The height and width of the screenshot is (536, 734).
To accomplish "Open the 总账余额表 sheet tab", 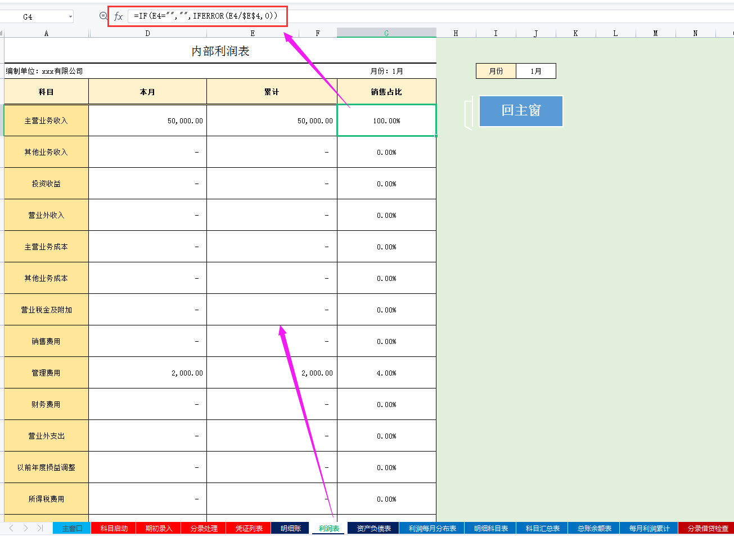I will pos(596,528).
